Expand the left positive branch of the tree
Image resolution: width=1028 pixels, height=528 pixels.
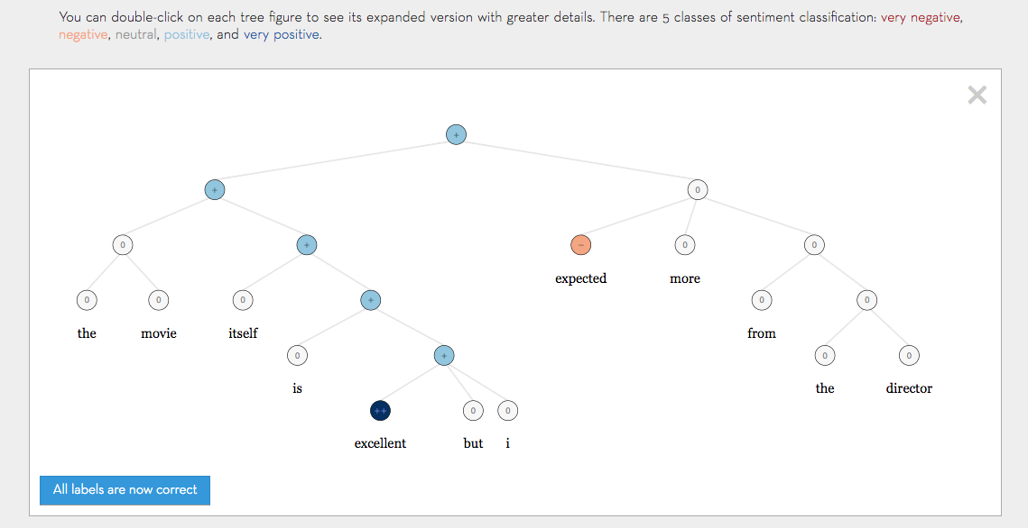tap(214, 189)
